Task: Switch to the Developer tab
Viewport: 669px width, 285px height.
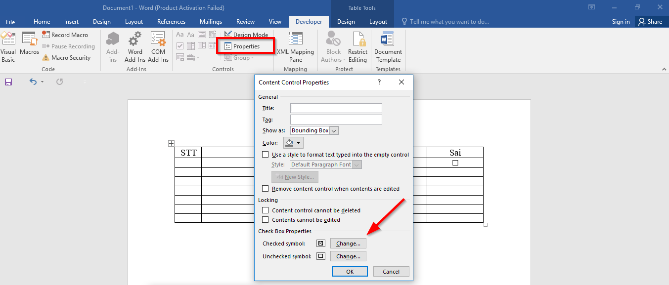Action: click(309, 21)
